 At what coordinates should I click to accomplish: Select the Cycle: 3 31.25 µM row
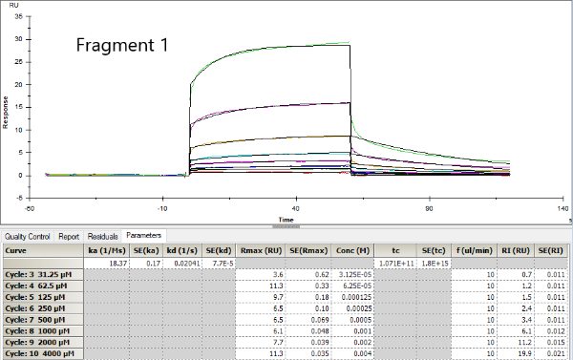[x=286, y=274]
